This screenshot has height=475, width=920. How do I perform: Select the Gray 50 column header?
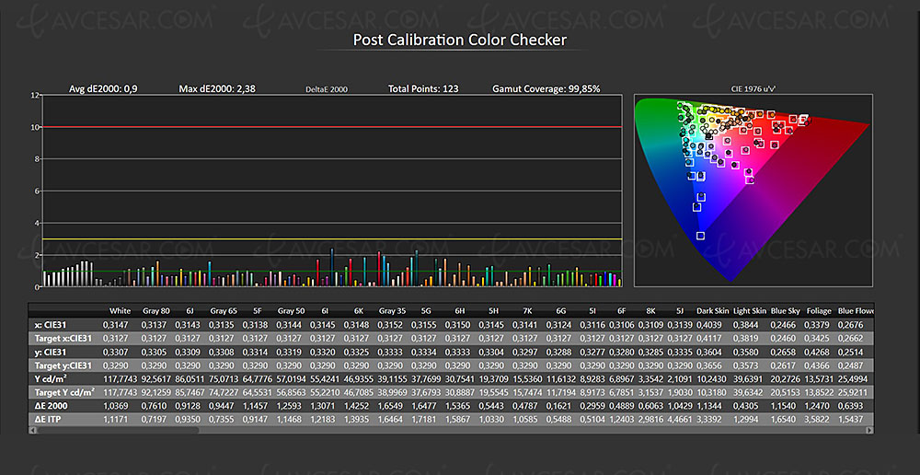(291, 311)
